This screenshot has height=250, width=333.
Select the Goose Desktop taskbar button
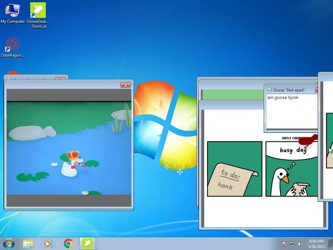[87, 243]
